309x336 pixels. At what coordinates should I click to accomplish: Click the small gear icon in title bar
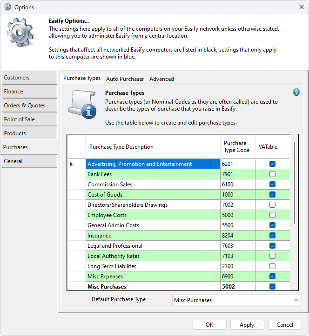pos(7,7)
